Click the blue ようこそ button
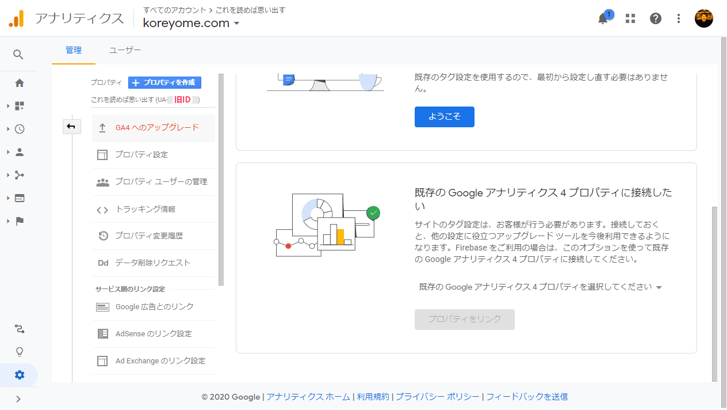Viewport: 727px width, 410px height. click(445, 116)
